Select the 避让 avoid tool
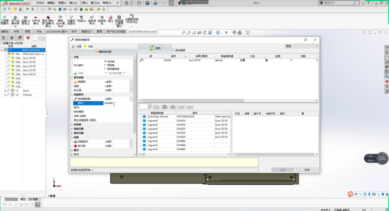The image size is (389, 211). click(x=111, y=19)
